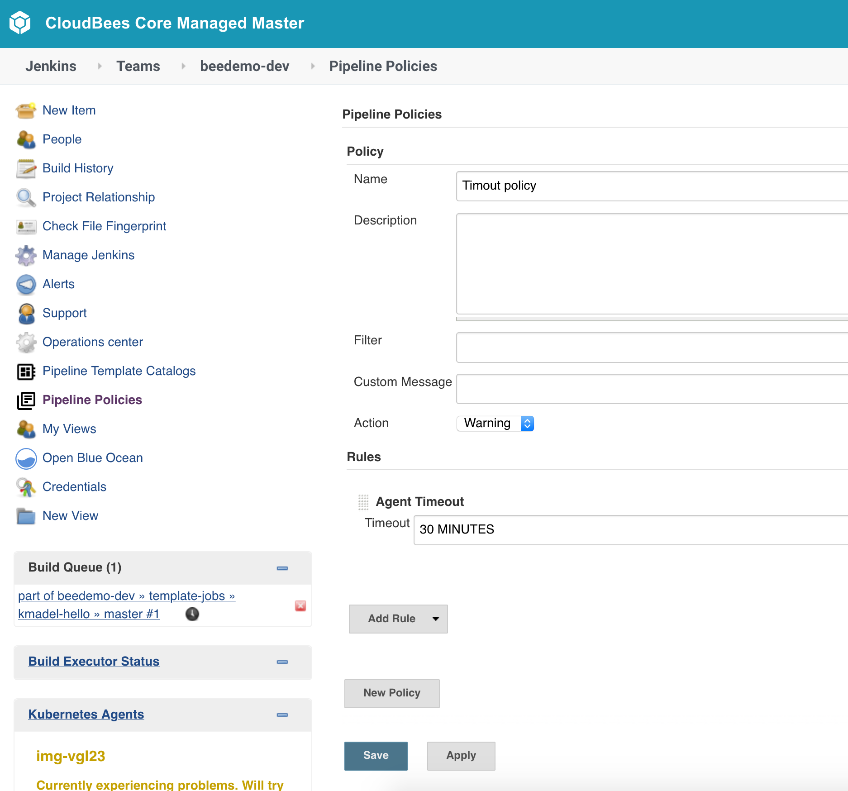
Task: Click the Save button
Action: (x=376, y=756)
